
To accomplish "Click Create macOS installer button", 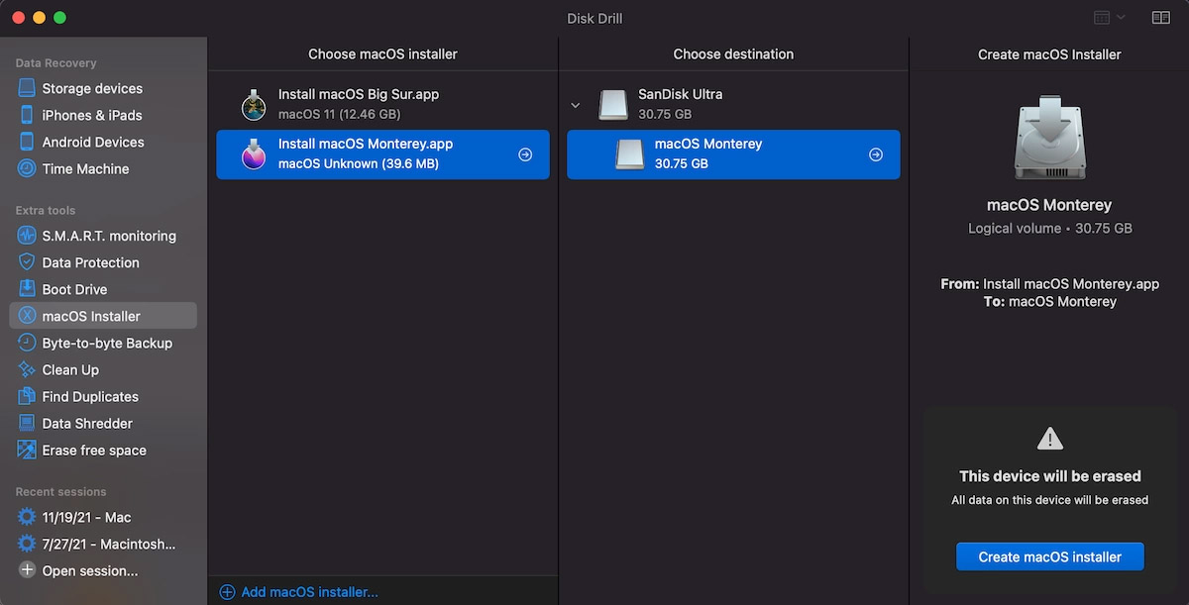I will point(1049,556).
